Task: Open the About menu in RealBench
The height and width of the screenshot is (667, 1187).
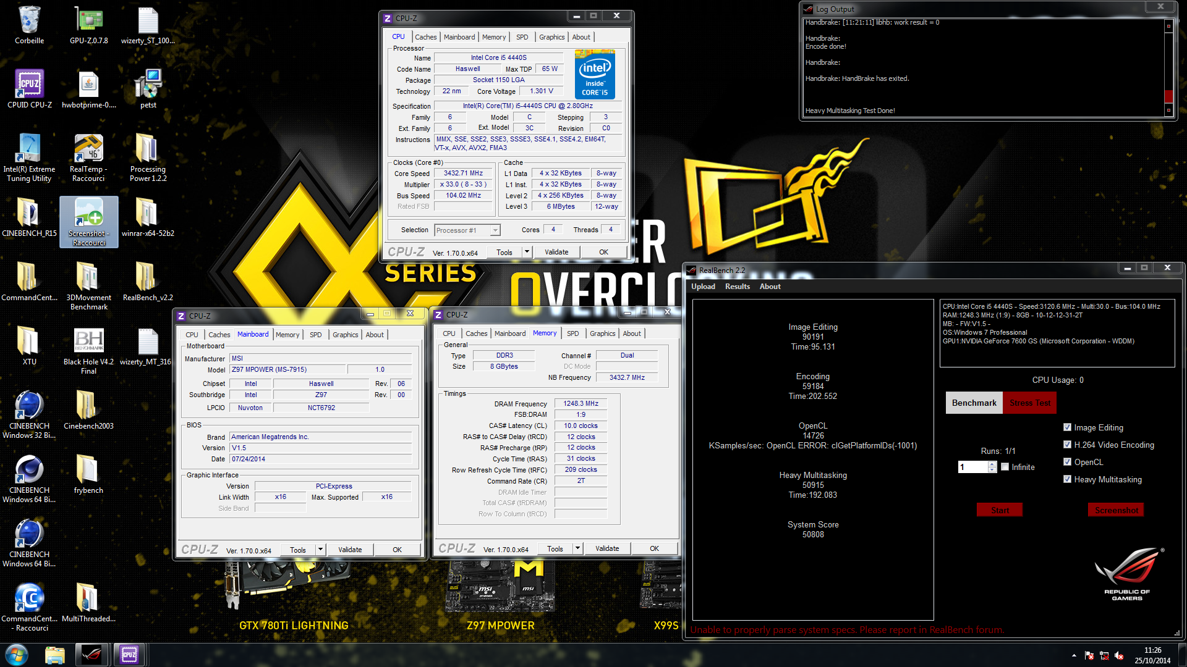Action: (770, 287)
